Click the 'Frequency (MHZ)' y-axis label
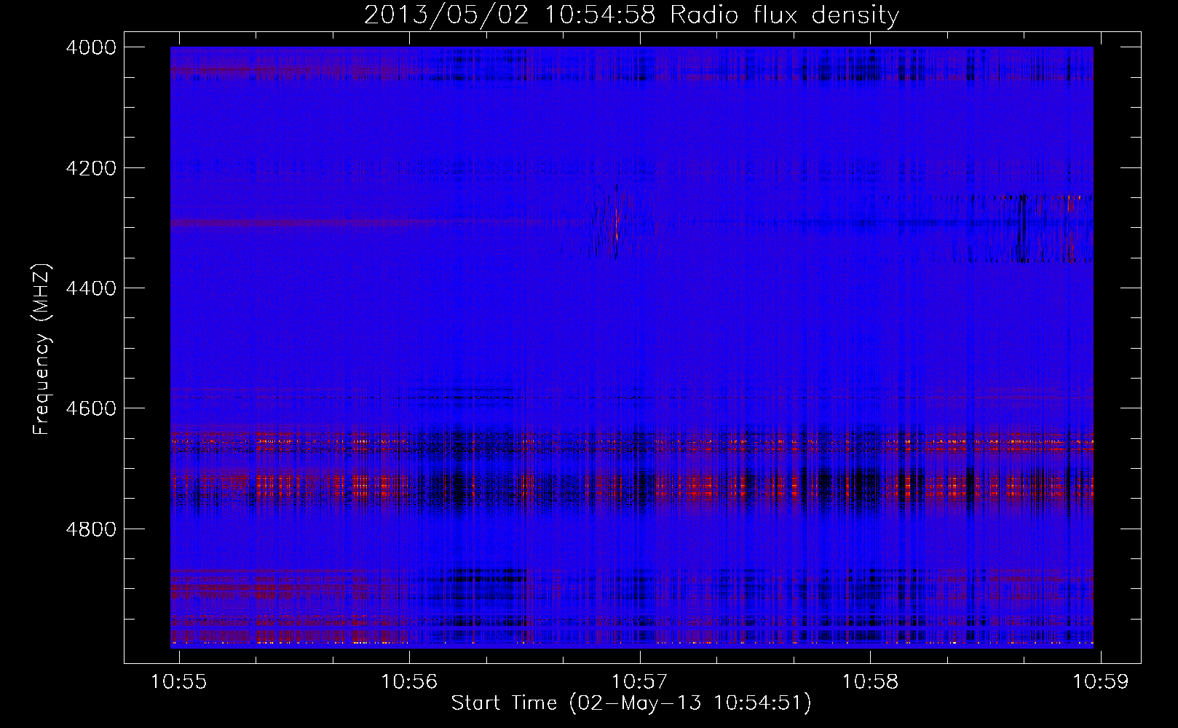The width and height of the screenshot is (1178, 728). 42,350
